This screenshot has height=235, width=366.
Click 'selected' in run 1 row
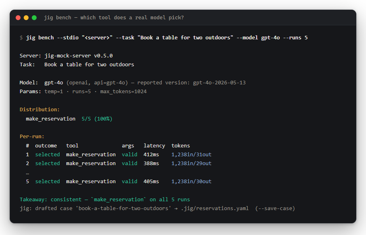tap(47, 155)
